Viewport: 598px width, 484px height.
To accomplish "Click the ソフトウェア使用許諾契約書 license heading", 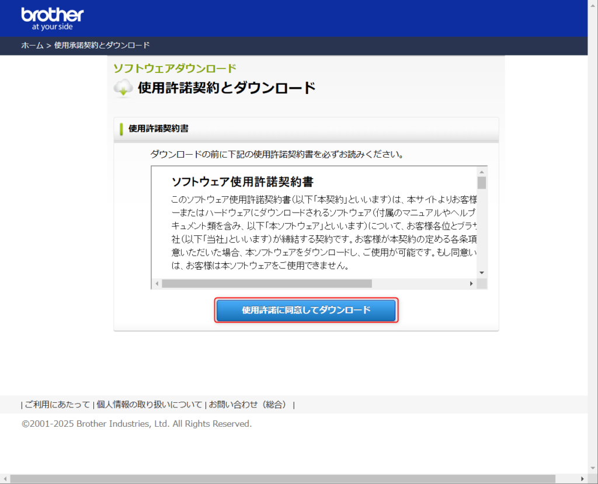I will coord(242,182).
